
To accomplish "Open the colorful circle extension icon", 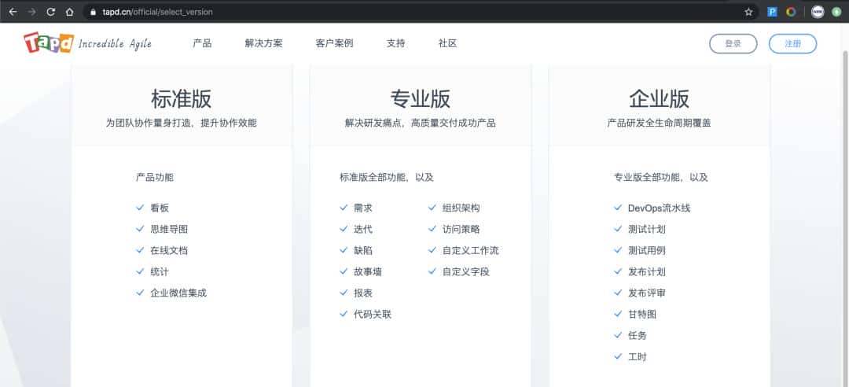I will point(791,12).
